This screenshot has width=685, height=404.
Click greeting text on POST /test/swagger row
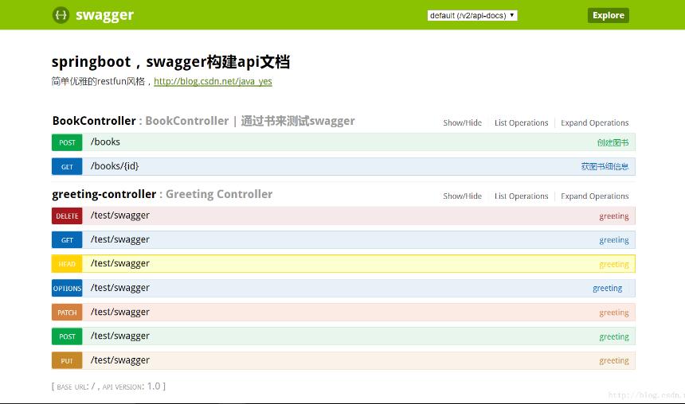pos(614,337)
